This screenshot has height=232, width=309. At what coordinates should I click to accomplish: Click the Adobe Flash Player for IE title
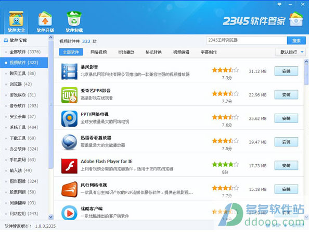pos(107,161)
